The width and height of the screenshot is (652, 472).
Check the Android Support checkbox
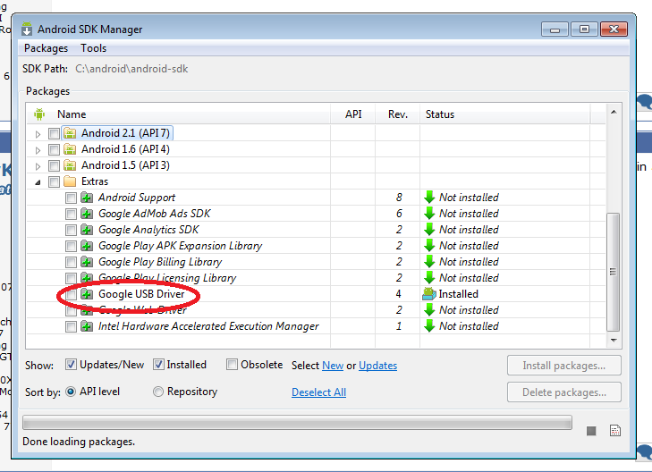coord(71,198)
